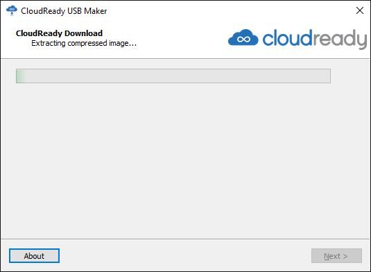Click the grayed-out Next > button
Image resolution: width=371 pixels, height=272 pixels.
coord(336,255)
